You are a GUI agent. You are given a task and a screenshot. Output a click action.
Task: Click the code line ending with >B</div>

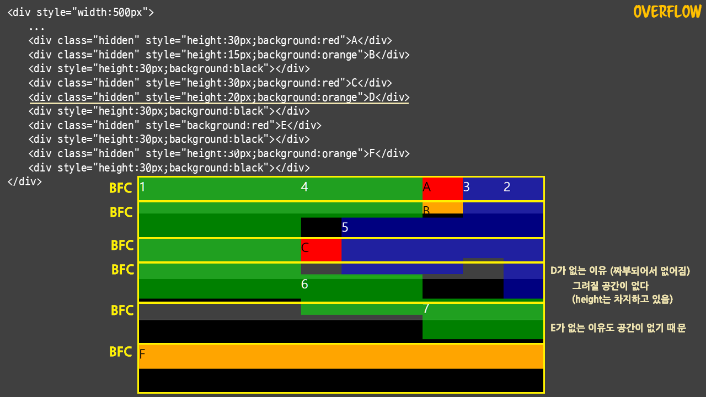(219, 55)
